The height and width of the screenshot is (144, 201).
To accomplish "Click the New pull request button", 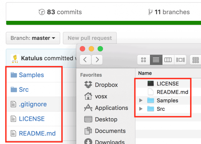I will tap(90, 38).
